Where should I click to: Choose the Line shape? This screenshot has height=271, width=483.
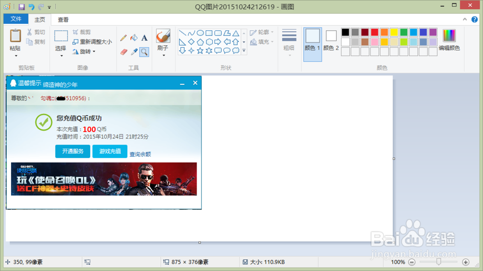[x=183, y=33]
